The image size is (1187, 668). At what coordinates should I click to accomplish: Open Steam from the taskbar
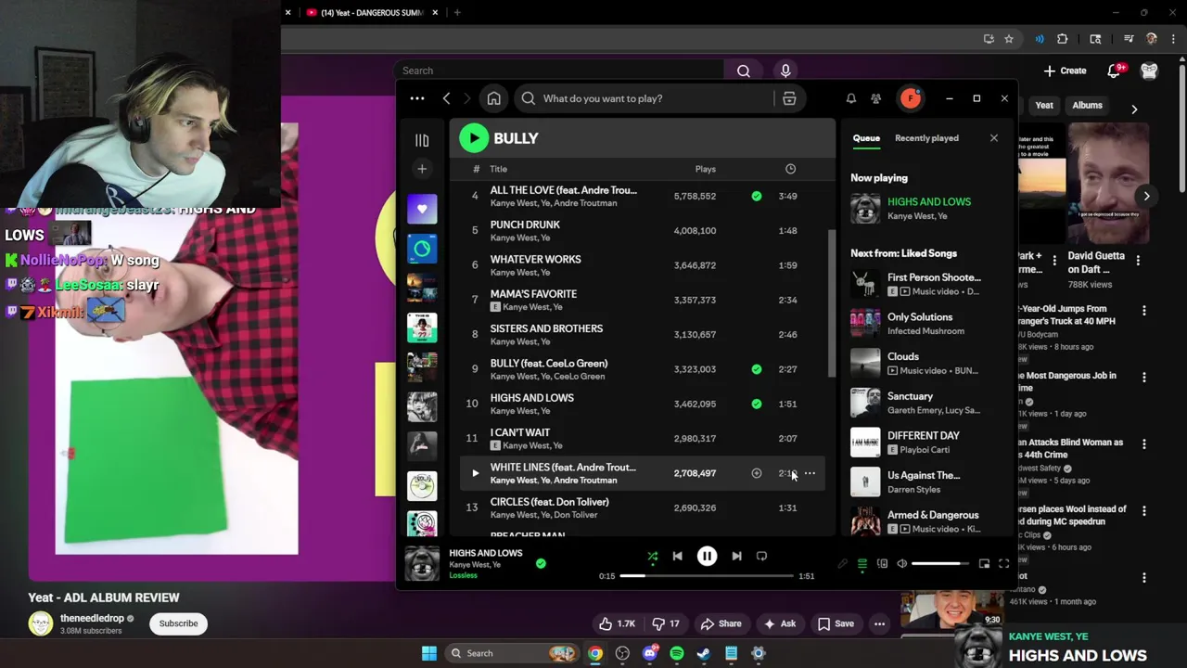pyautogui.click(x=704, y=653)
